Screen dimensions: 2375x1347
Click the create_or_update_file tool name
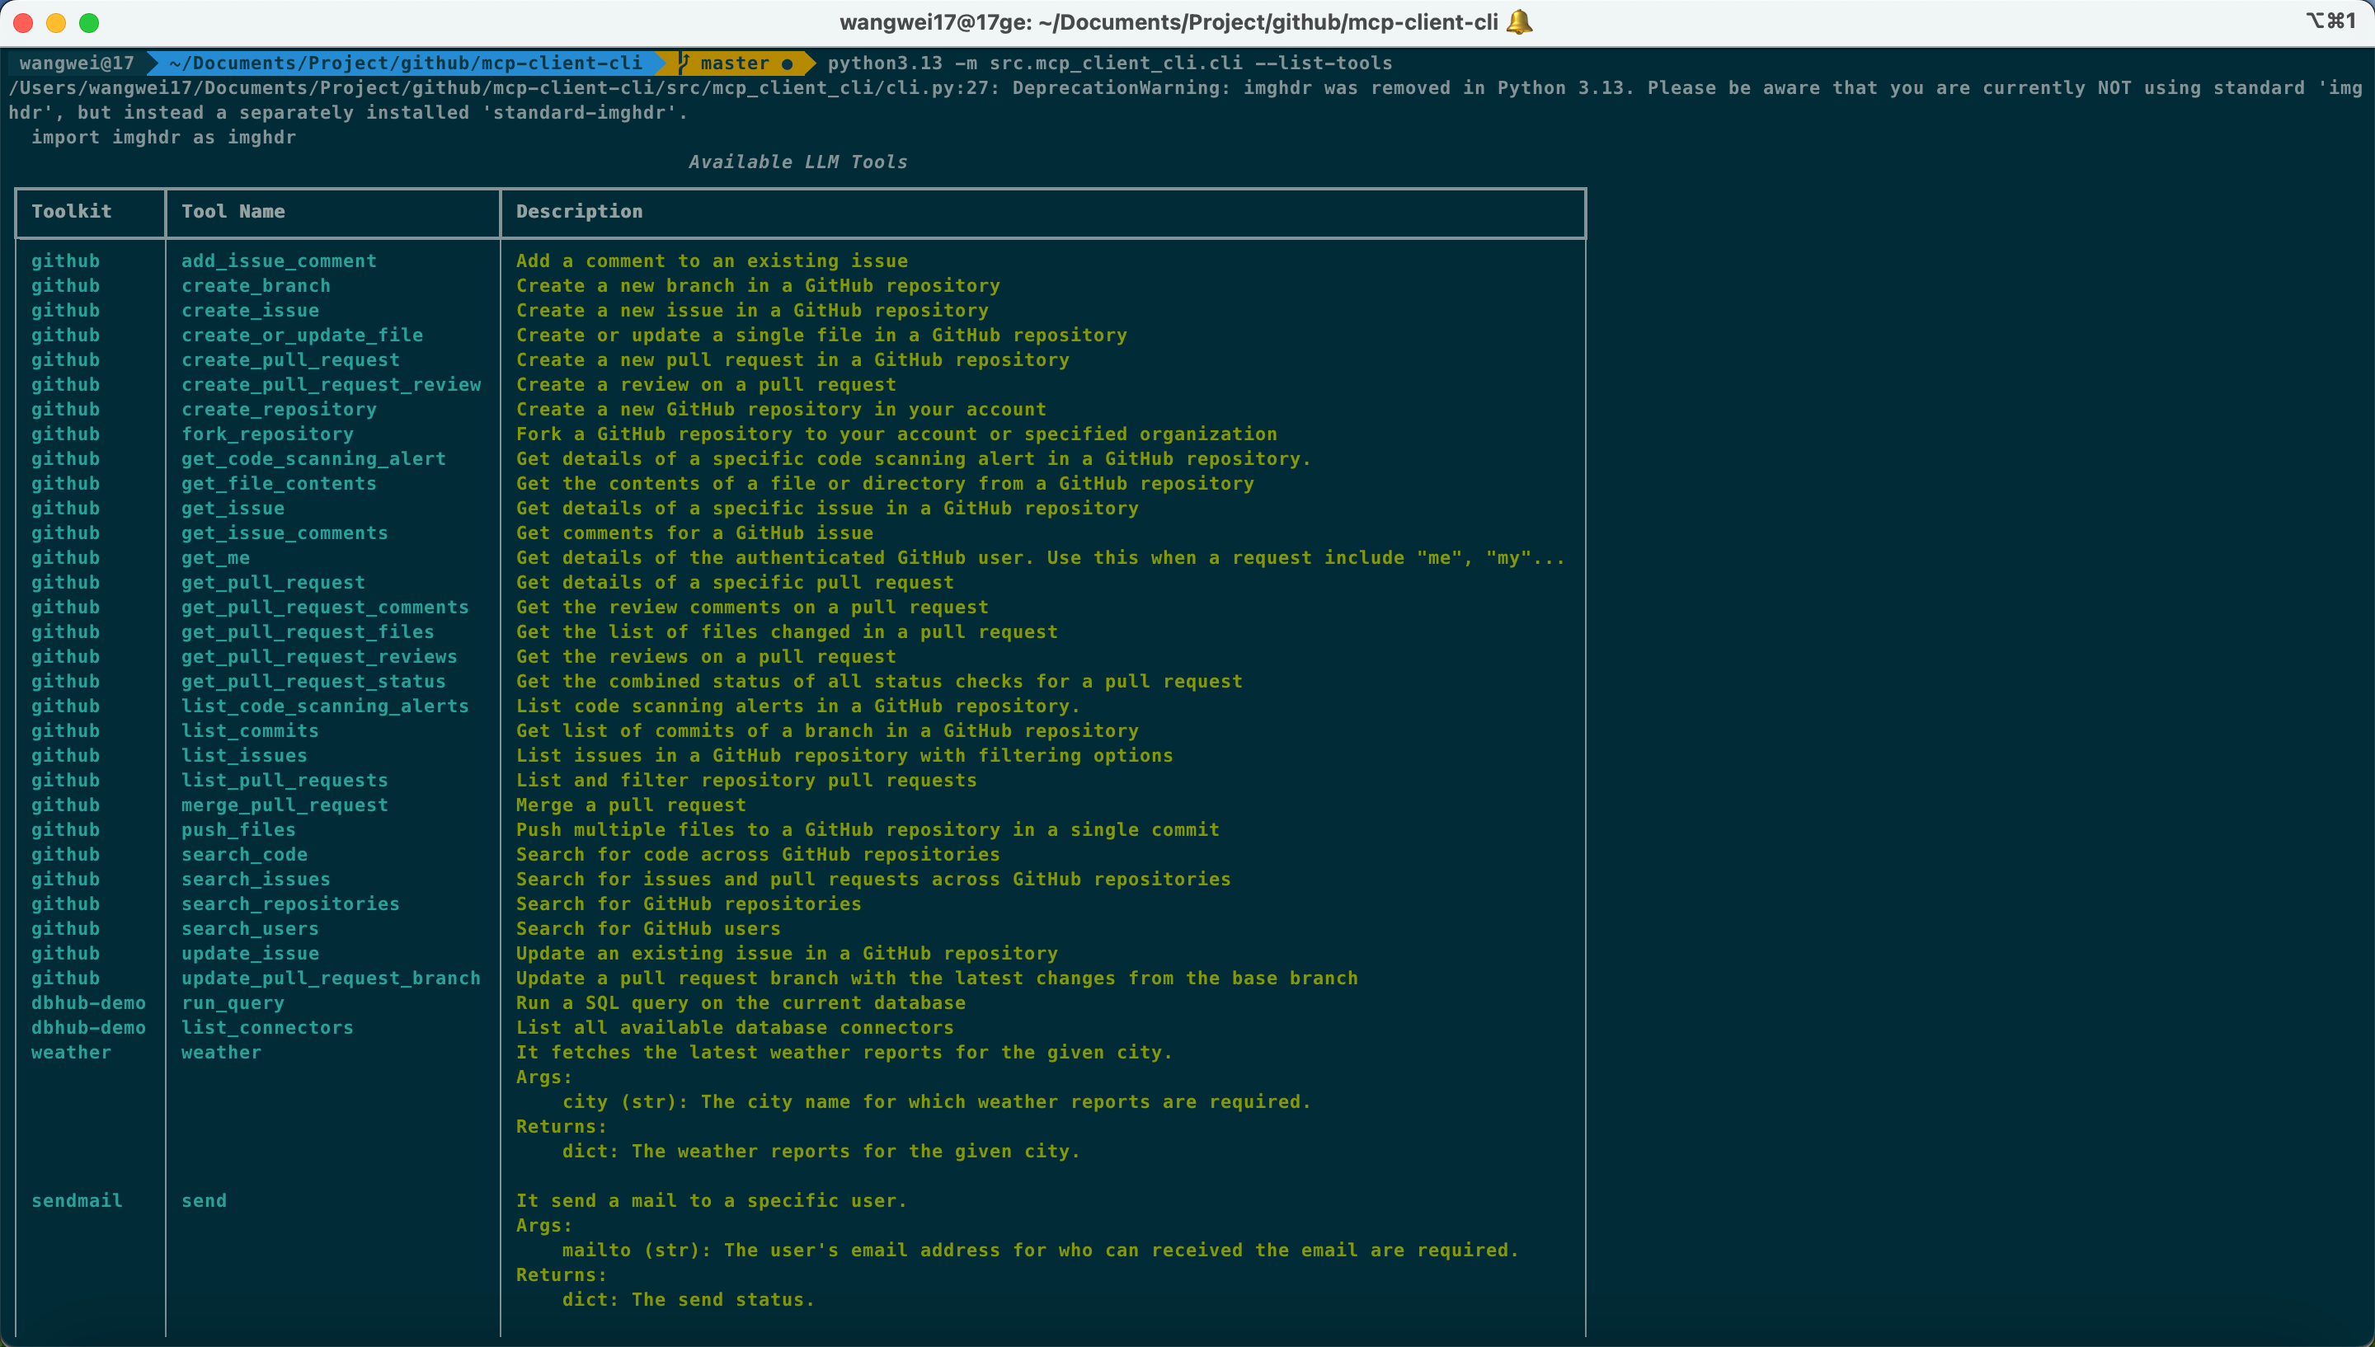click(x=302, y=335)
